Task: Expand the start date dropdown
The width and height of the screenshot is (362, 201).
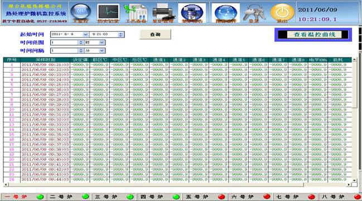Action: [x=85, y=35]
